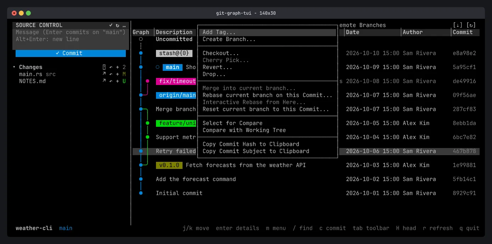Click the r refresh hint in status bar
Image resolution: width=492 pixels, height=244 pixels.
(438, 228)
